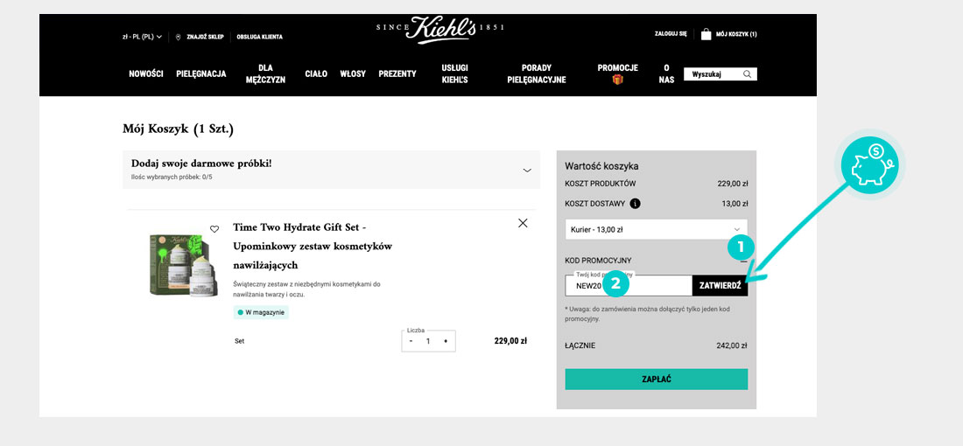
Task: Click the Znajdź Sklep location pin icon
Action: (179, 37)
